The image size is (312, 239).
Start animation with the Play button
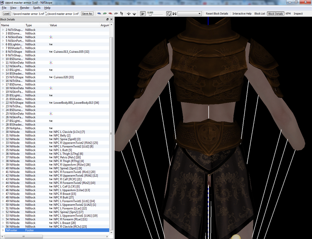pyautogui.click(x=143, y=14)
